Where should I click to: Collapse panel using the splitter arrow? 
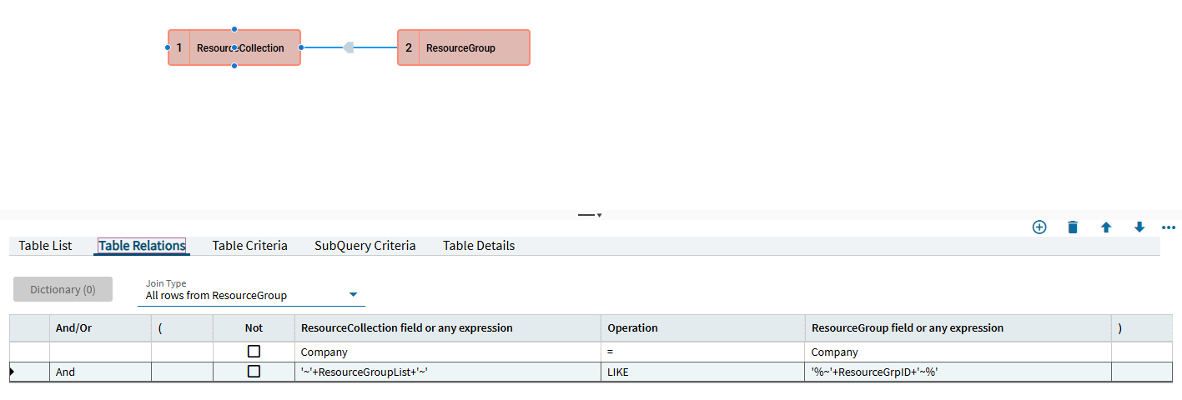pyautogui.click(x=591, y=215)
